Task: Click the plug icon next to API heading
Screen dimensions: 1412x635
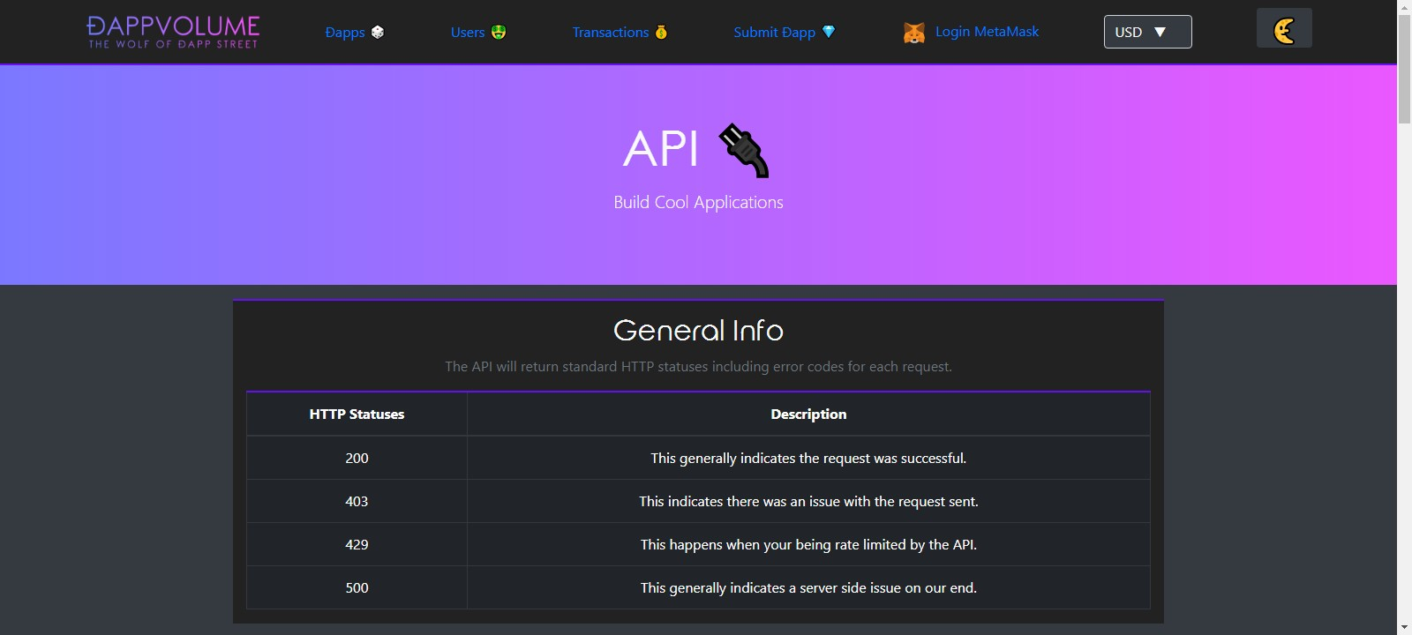Action: [744, 150]
